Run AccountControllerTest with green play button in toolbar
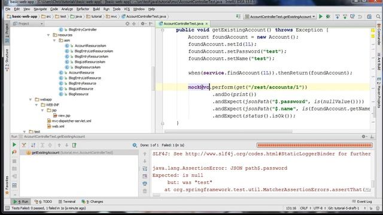The height and width of the screenshot is (215, 383). pyautogui.click(x=321, y=17)
